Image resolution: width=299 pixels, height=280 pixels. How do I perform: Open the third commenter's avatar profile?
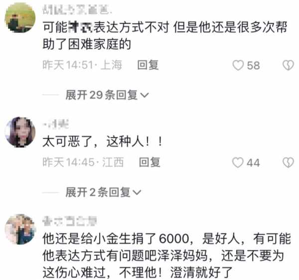click(x=20, y=229)
